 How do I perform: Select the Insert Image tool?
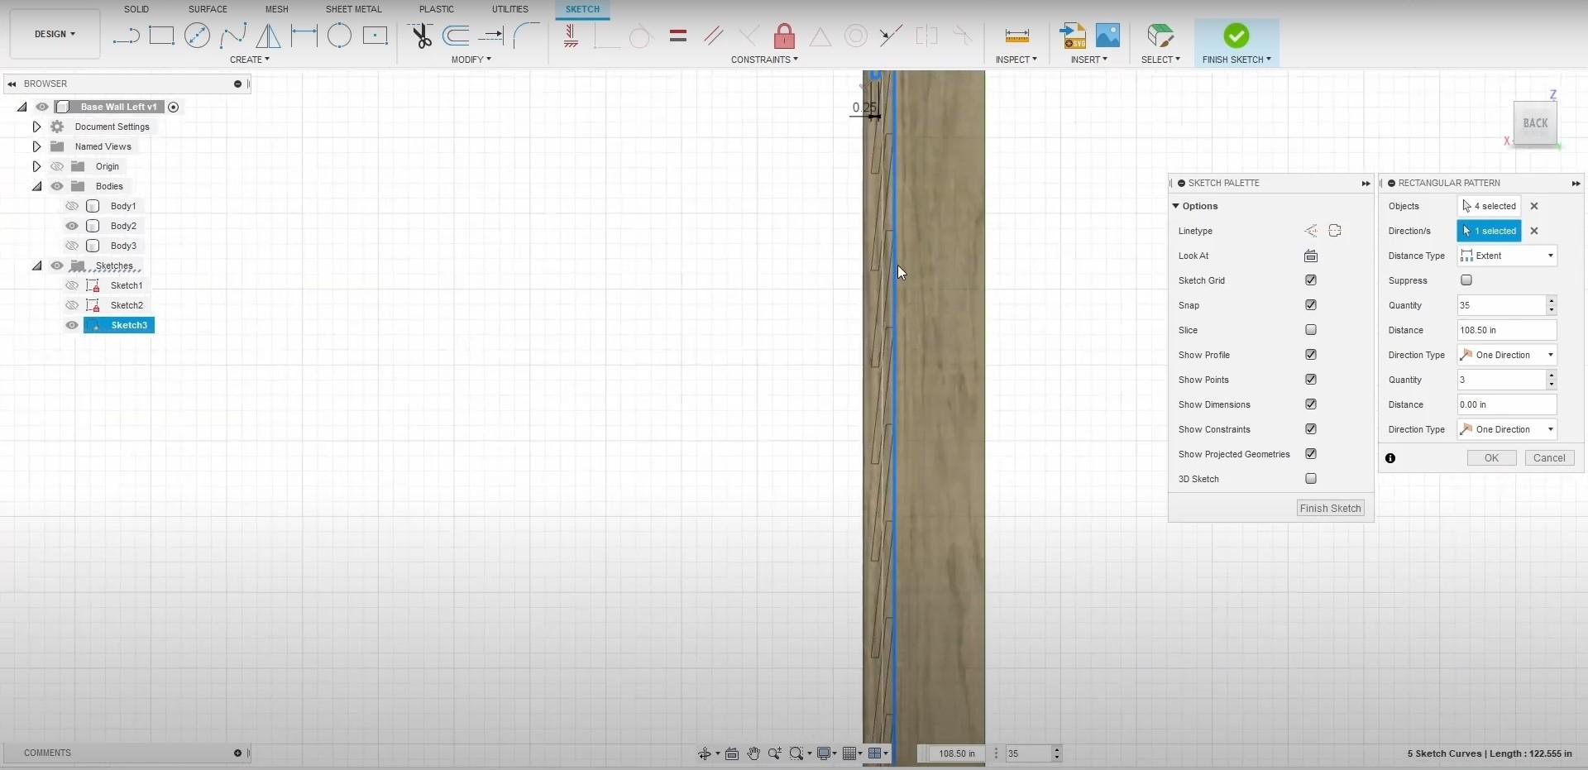click(1108, 36)
